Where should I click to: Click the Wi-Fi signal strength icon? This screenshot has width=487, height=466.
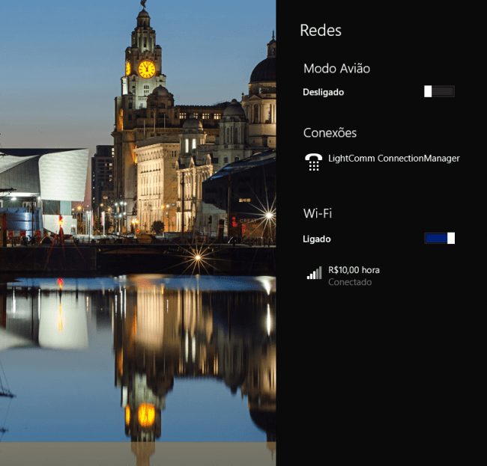[314, 273]
